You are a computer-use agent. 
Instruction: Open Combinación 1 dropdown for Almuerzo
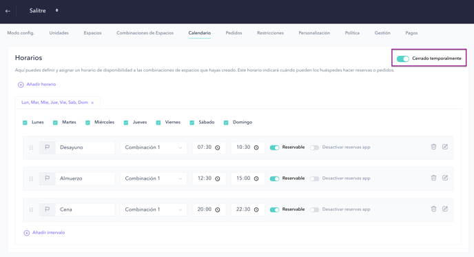(154, 178)
